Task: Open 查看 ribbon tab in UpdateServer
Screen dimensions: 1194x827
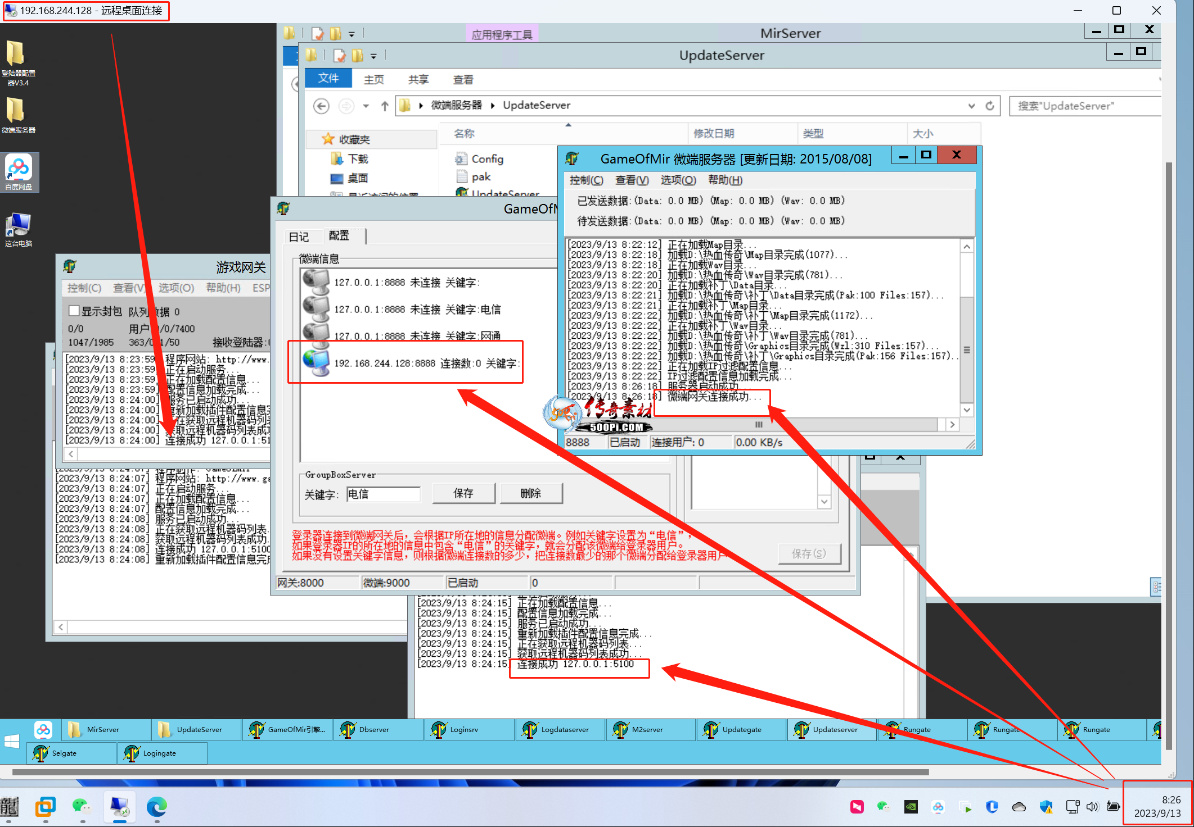Action: tap(463, 79)
